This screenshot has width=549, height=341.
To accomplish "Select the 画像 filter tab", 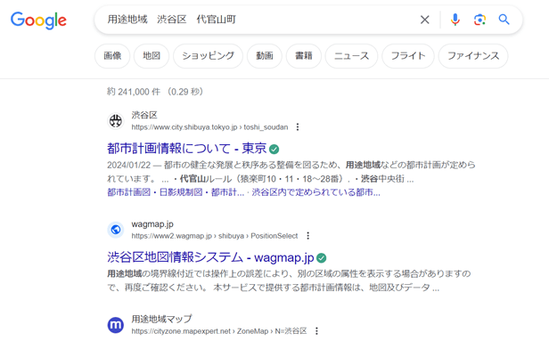I will tap(112, 56).
